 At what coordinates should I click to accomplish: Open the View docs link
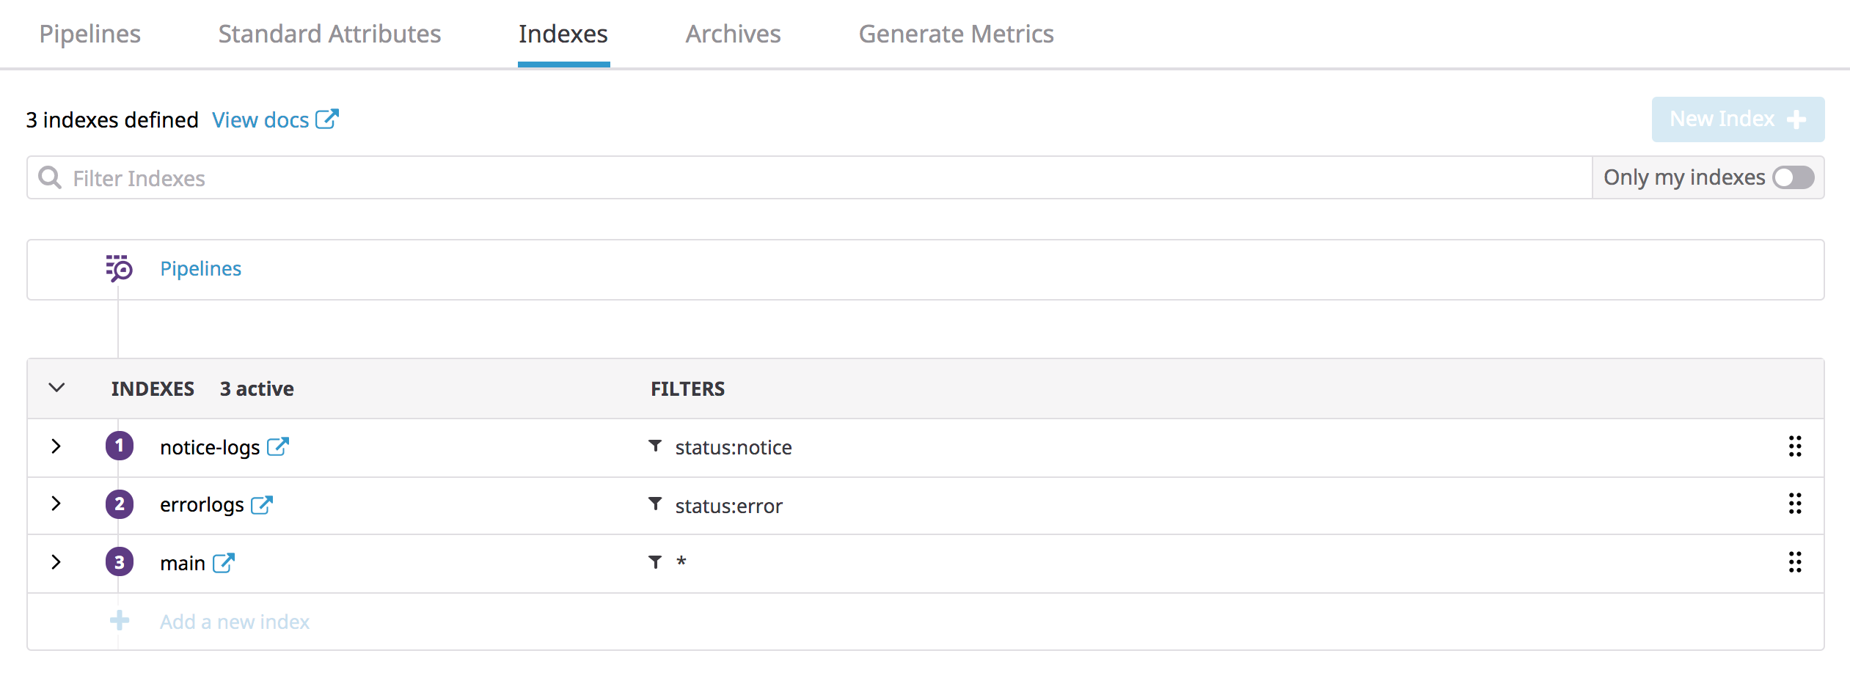point(274,119)
